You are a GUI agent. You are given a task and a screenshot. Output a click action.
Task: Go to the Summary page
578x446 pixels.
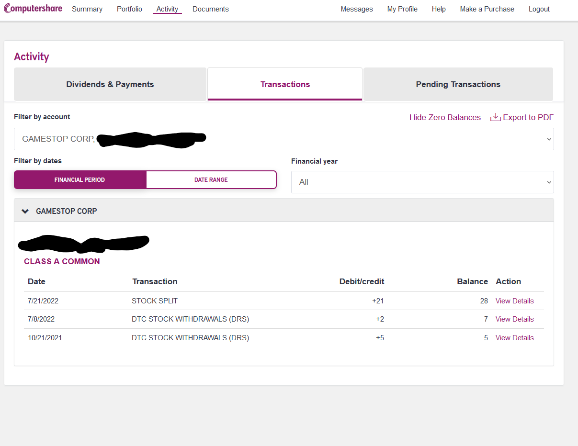87,9
